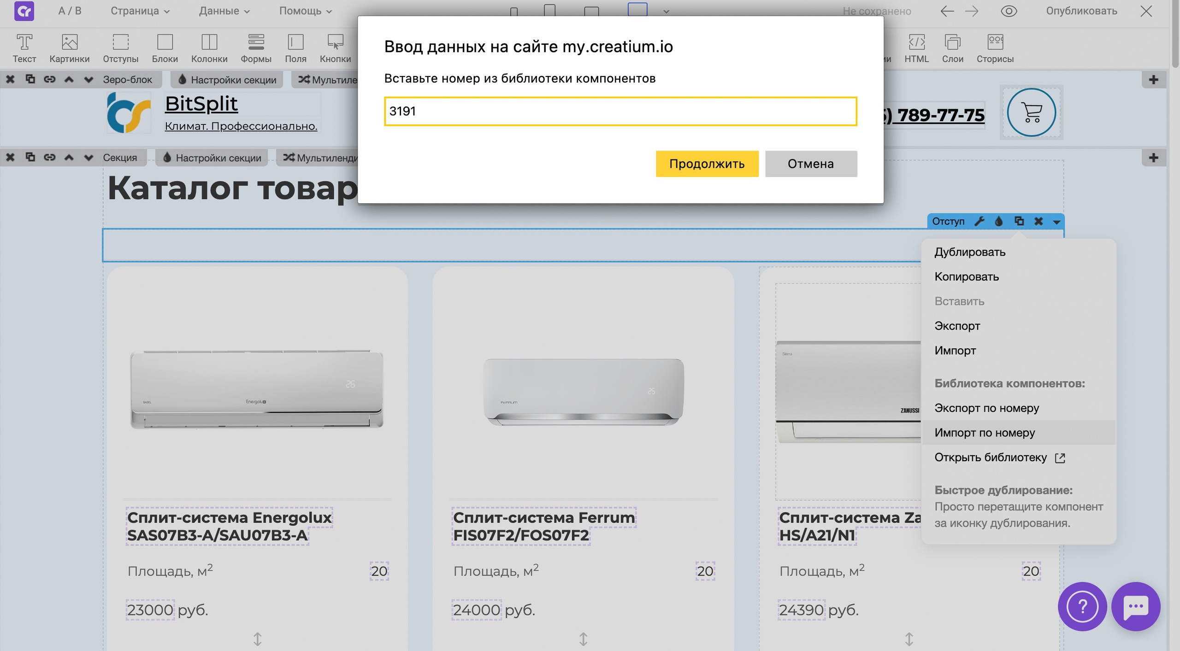Open Отступ component style drop icon
1180x651 pixels.
[999, 221]
